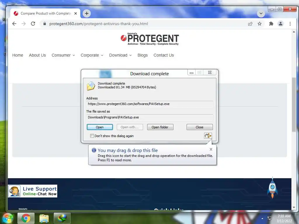Click drag and drop file icon
The height and width of the screenshot is (224, 299).
pyautogui.click(x=208, y=136)
